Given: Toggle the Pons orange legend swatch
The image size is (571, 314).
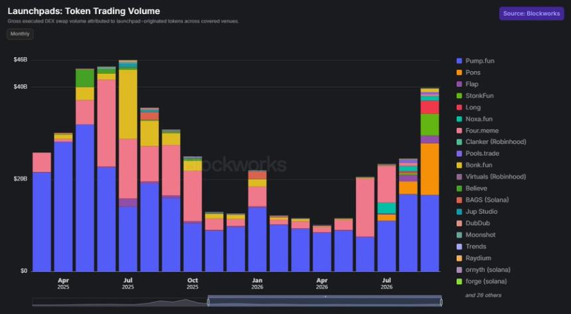Looking at the screenshot, I should [459, 72].
